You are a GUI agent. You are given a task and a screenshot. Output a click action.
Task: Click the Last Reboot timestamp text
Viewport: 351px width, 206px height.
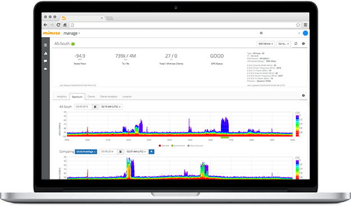click(78, 86)
